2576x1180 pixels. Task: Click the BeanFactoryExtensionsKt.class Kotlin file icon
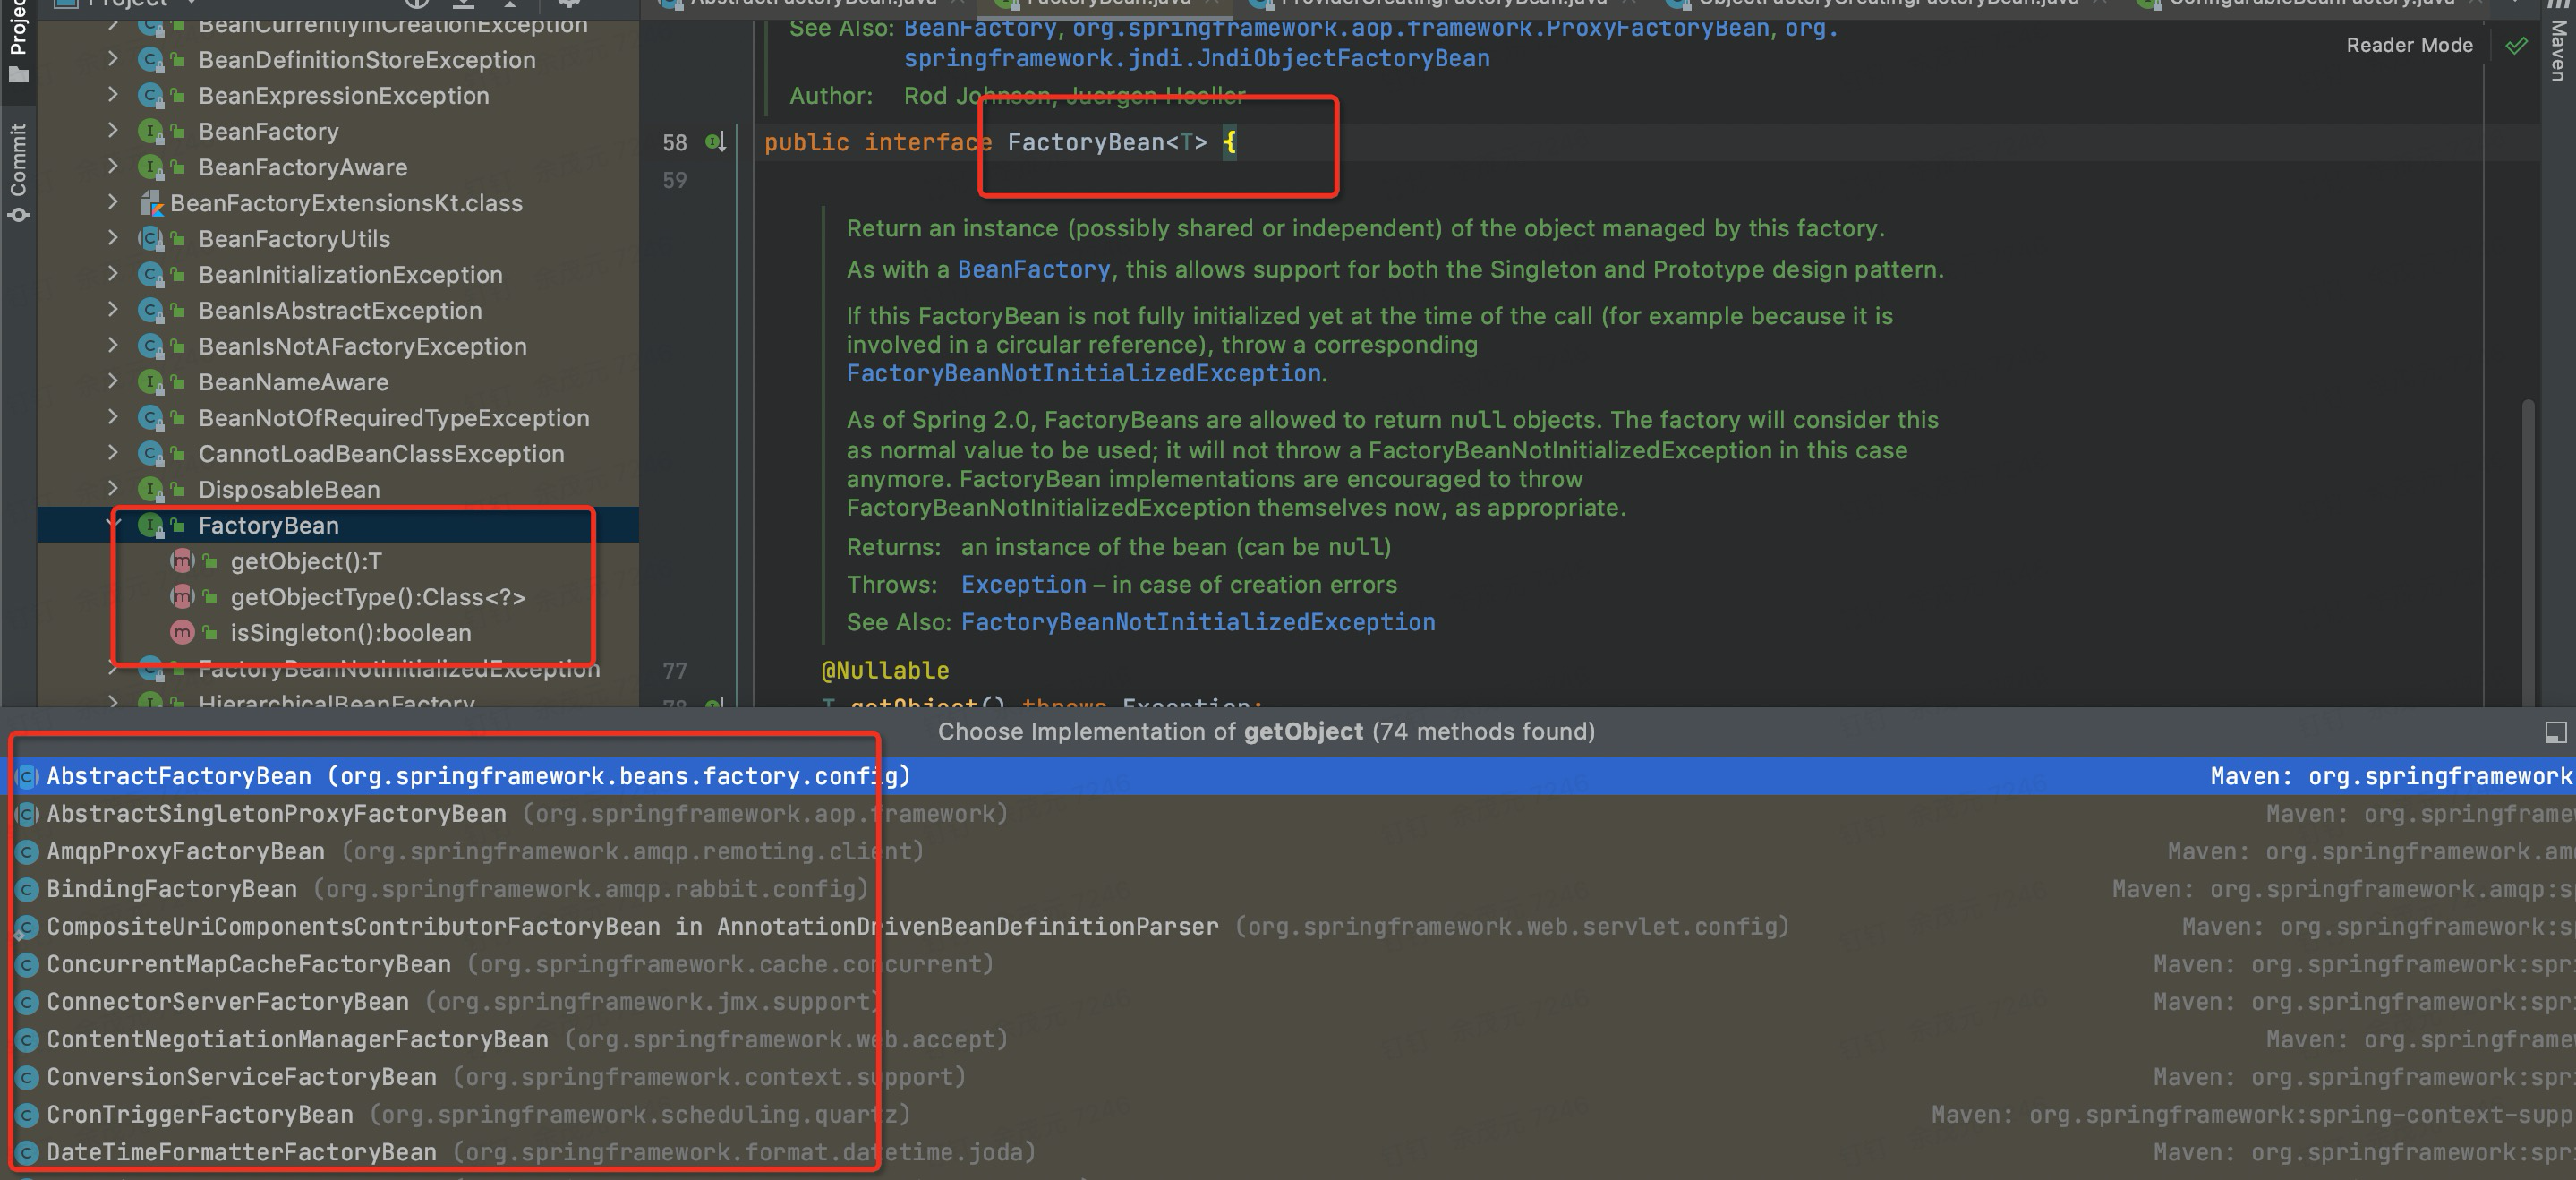tap(151, 203)
